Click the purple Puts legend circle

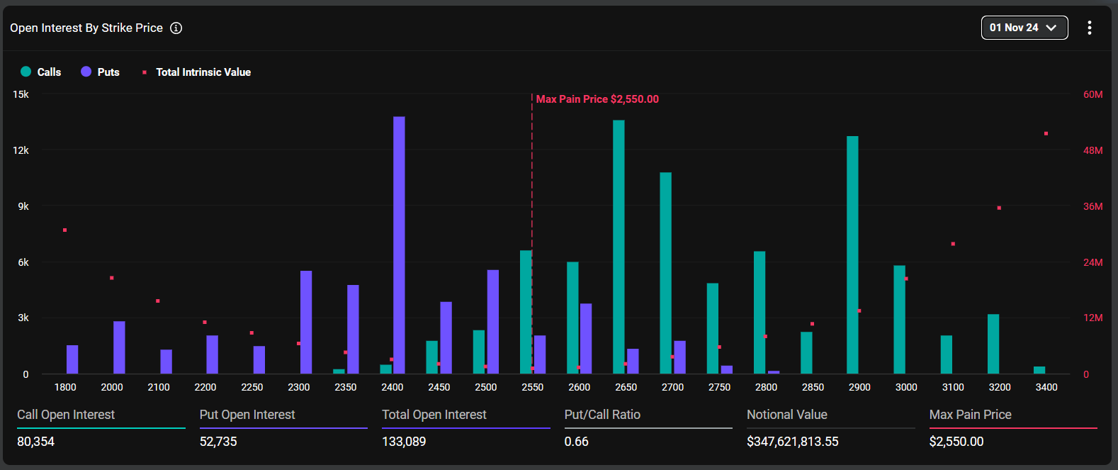pos(86,72)
